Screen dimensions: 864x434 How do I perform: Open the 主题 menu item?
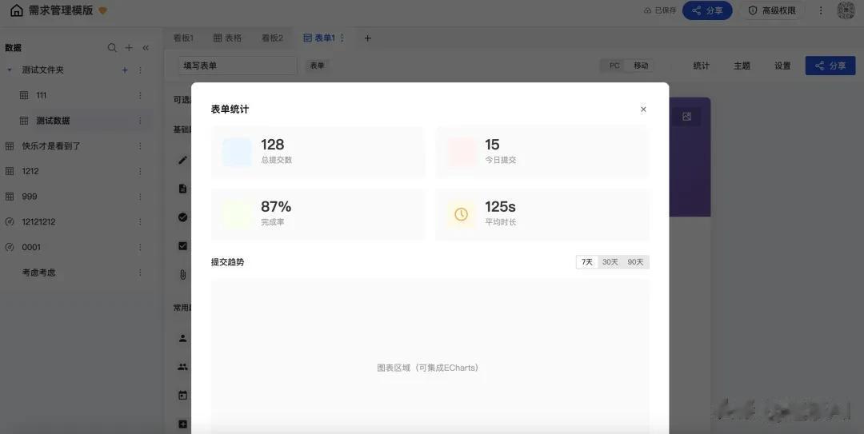[x=742, y=66]
